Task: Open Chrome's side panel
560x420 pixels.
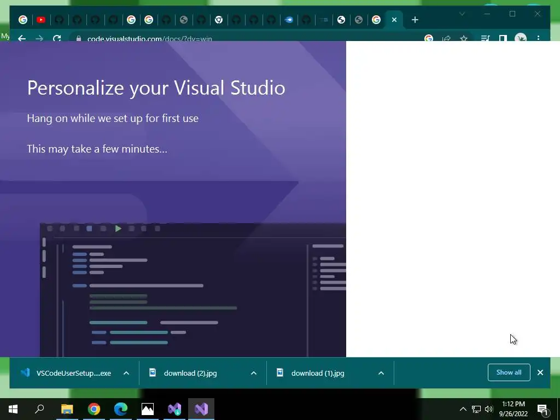Action: pyautogui.click(x=503, y=38)
